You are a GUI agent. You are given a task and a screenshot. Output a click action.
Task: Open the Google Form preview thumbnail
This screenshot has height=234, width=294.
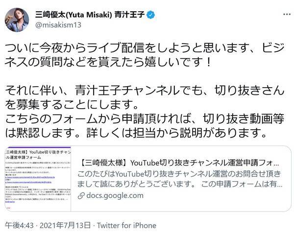[x=38, y=179]
